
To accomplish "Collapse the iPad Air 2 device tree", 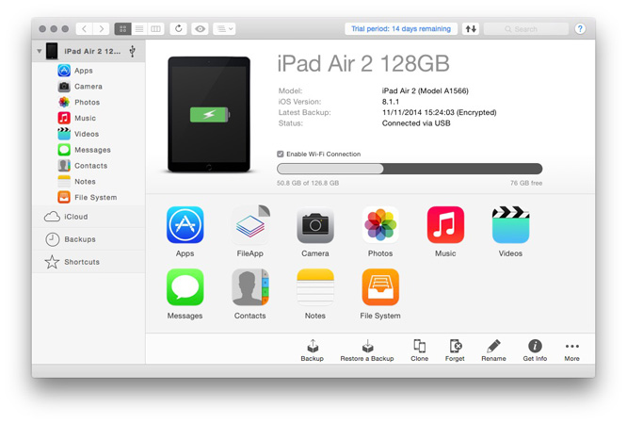I will coord(40,51).
